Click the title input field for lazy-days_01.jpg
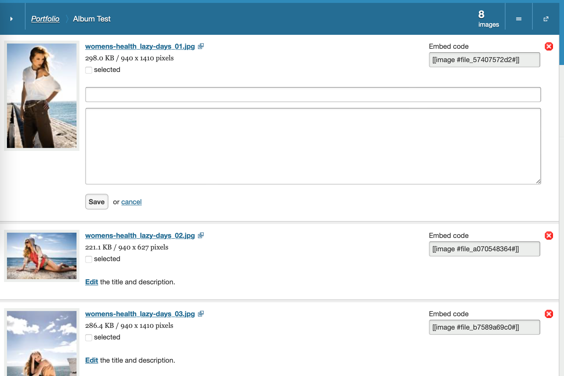Viewport: 564px width, 376px height. tap(313, 95)
